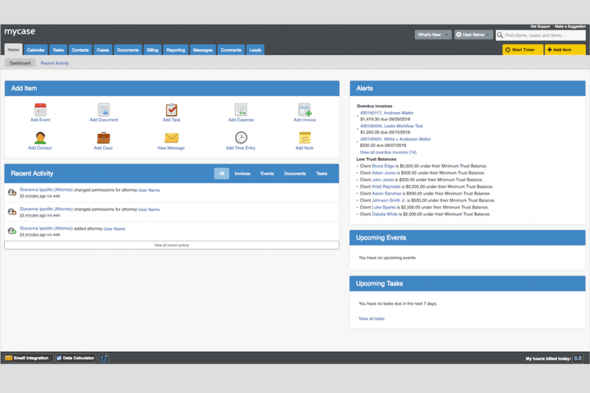Click the Add Document icon
The width and height of the screenshot is (590, 393).
(x=103, y=110)
